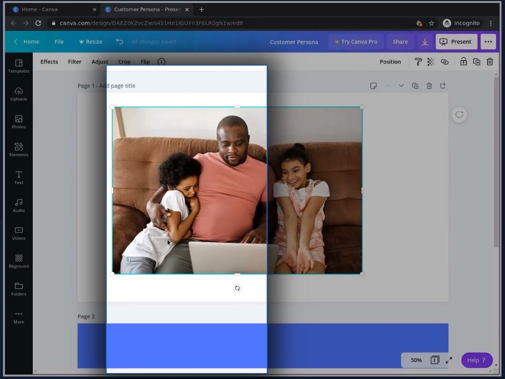Image resolution: width=505 pixels, height=379 pixels.
Task: Click the vertical scrollbar
Action: pyautogui.click(x=496, y=161)
